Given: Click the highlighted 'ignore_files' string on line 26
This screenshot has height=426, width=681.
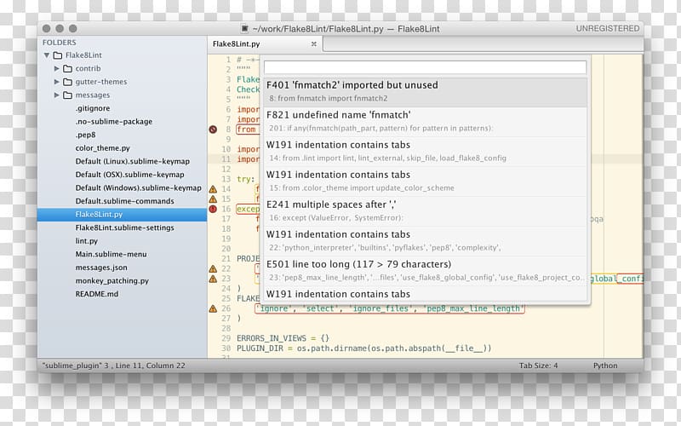Looking at the screenshot, I should (x=381, y=308).
